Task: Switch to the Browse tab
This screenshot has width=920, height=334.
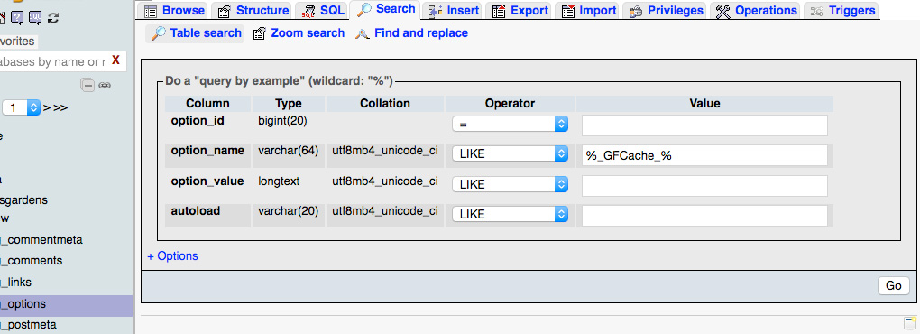Action: 174,10
